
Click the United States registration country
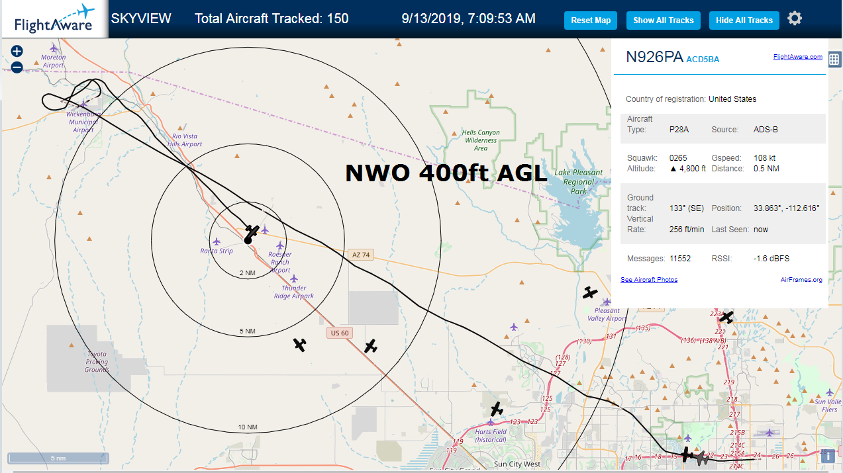732,99
